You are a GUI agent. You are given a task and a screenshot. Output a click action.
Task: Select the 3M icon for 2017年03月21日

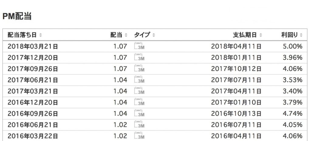[139, 91]
